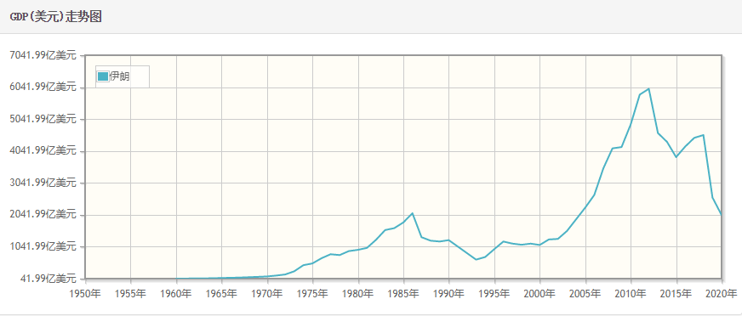This screenshot has width=742, height=316.
Task: Toggle the 伊朗 series legend label
Action: (x=119, y=76)
